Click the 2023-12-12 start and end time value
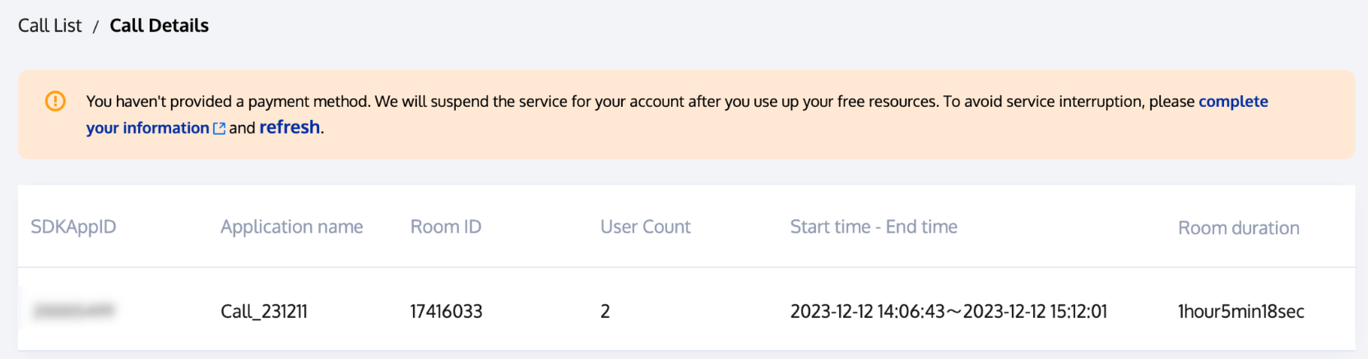 click(948, 311)
